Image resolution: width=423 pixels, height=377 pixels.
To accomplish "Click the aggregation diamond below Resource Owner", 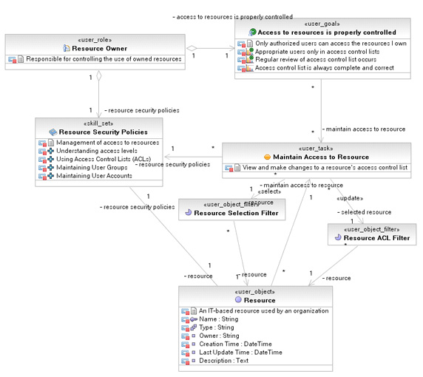I will 99,76.
